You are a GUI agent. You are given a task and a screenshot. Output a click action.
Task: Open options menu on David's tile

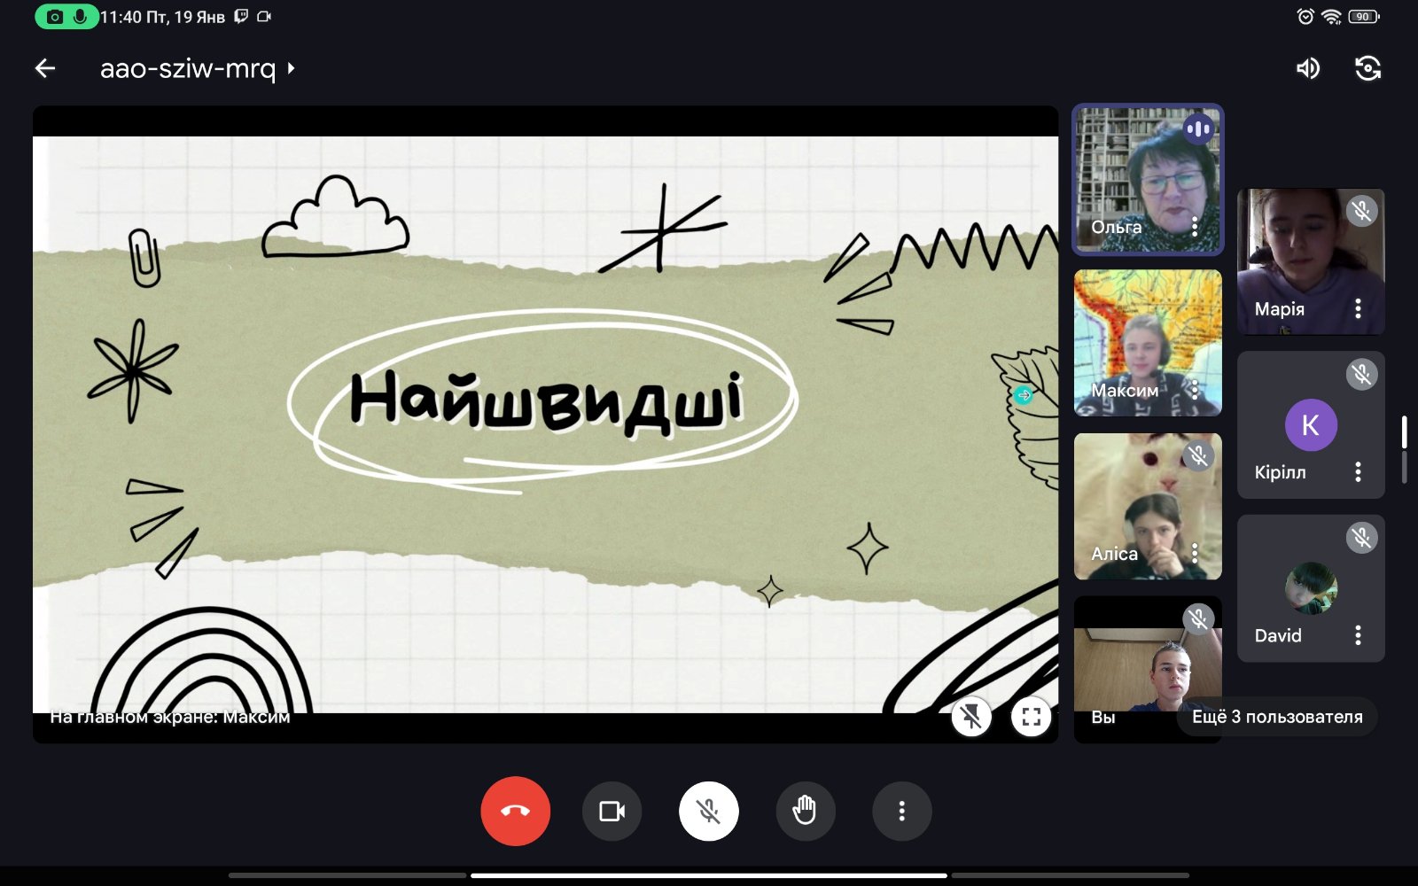pos(1358,635)
